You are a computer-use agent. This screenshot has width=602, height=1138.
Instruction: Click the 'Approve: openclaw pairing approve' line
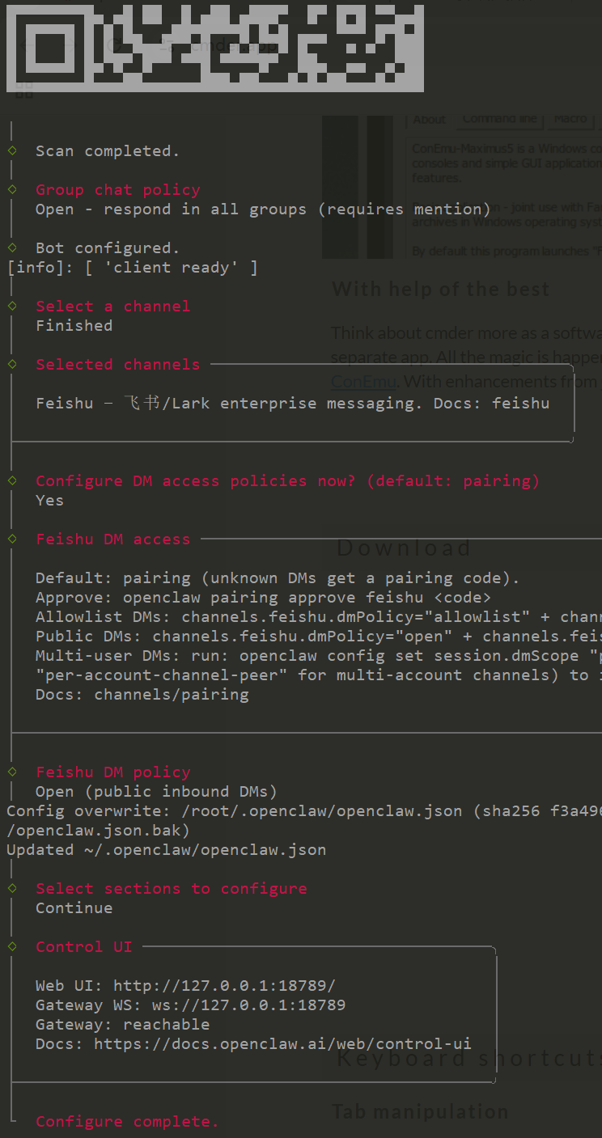point(263,598)
